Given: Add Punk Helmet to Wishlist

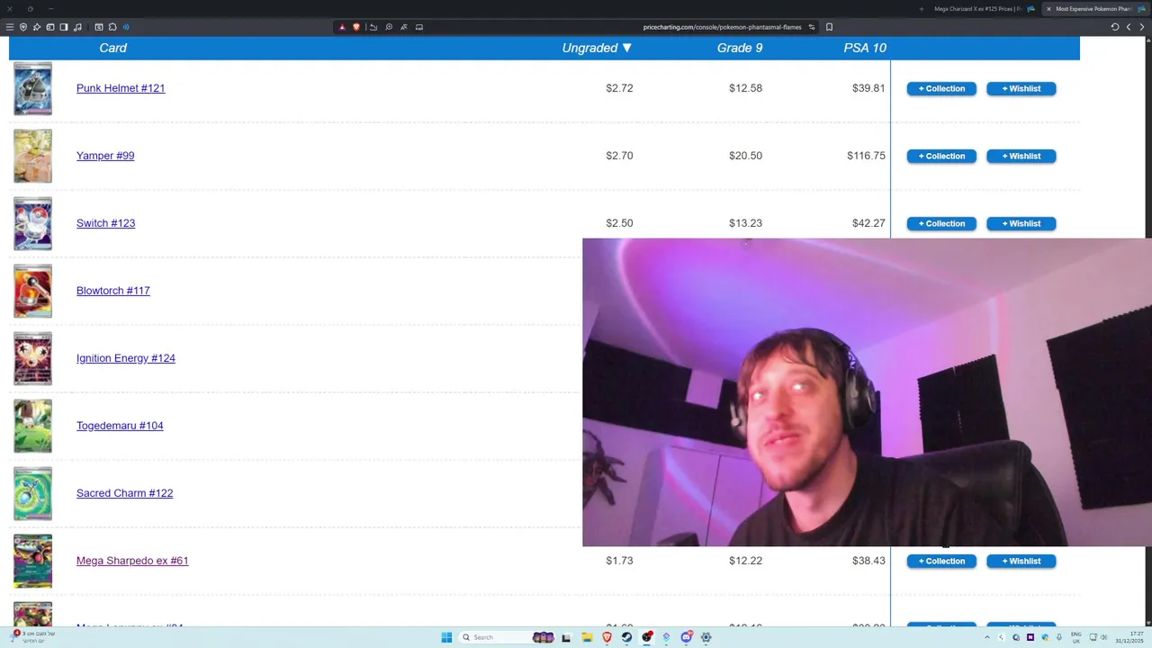Looking at the screenshot, I should [1021, 88].
